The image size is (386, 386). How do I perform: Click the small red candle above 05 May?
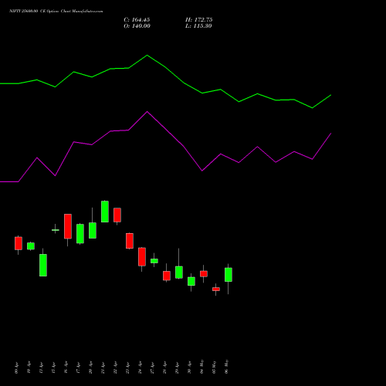tap(216, 289)
